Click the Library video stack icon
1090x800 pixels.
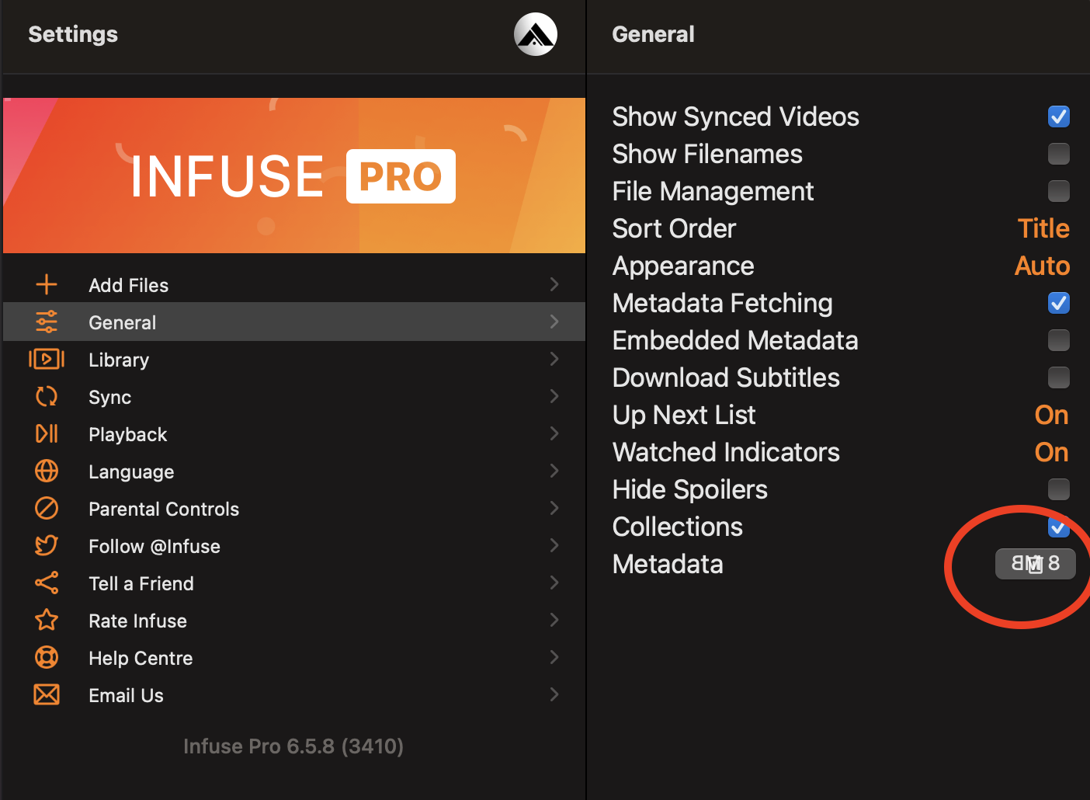47,359
